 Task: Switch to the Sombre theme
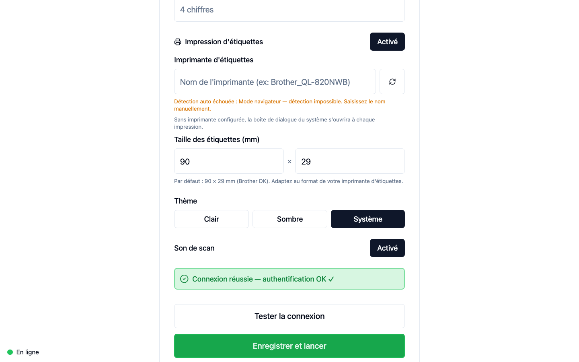[289, 219]
